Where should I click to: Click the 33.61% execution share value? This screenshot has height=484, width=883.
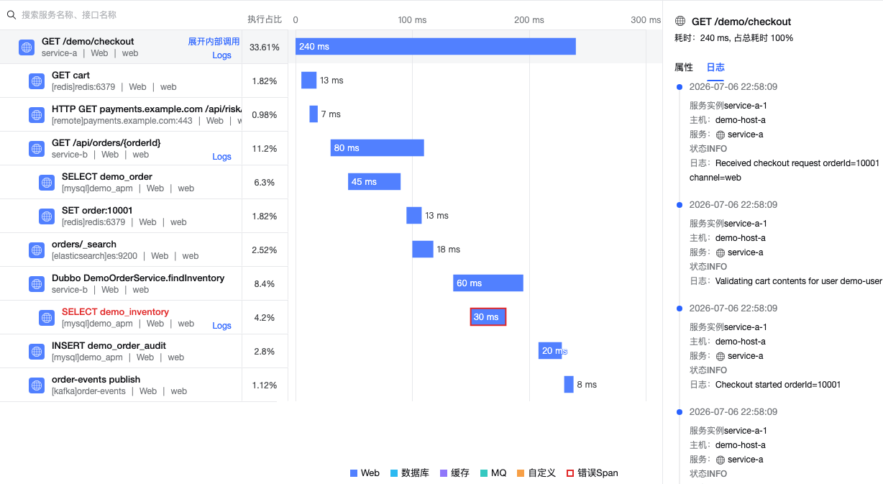click(265, 47)
